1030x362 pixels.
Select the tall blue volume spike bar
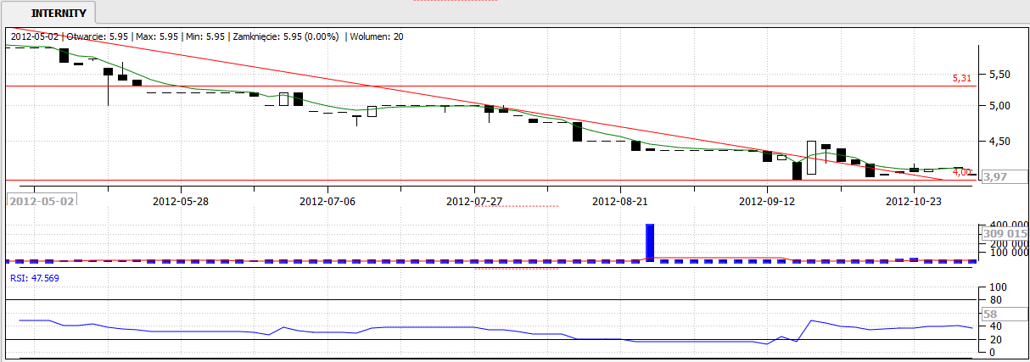point(651,242)
